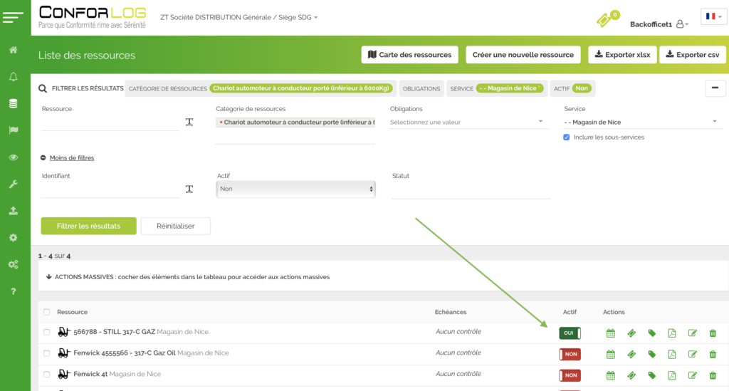The height and width of the screenshot is (391, 729).
Task: Open calendar icon for 566788 STILL row
Action: [x=610, y=333]
